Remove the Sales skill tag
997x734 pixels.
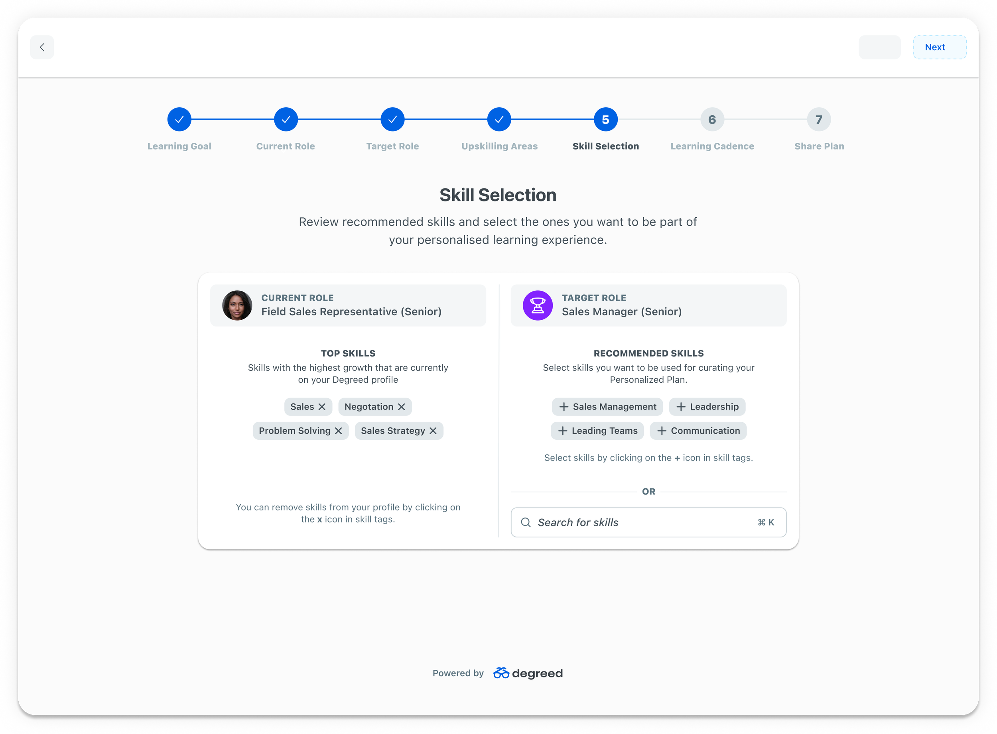point(322,407)
